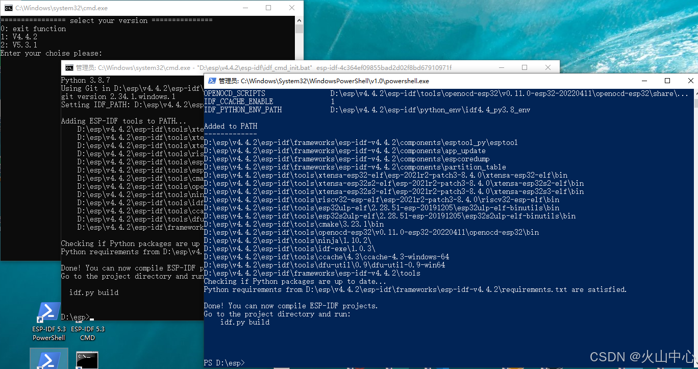This screenshot has height=369, width=698.
Task: Click the 'D:\esp>' prompt in the 管理员 cmd window
Action: point(75,317)
